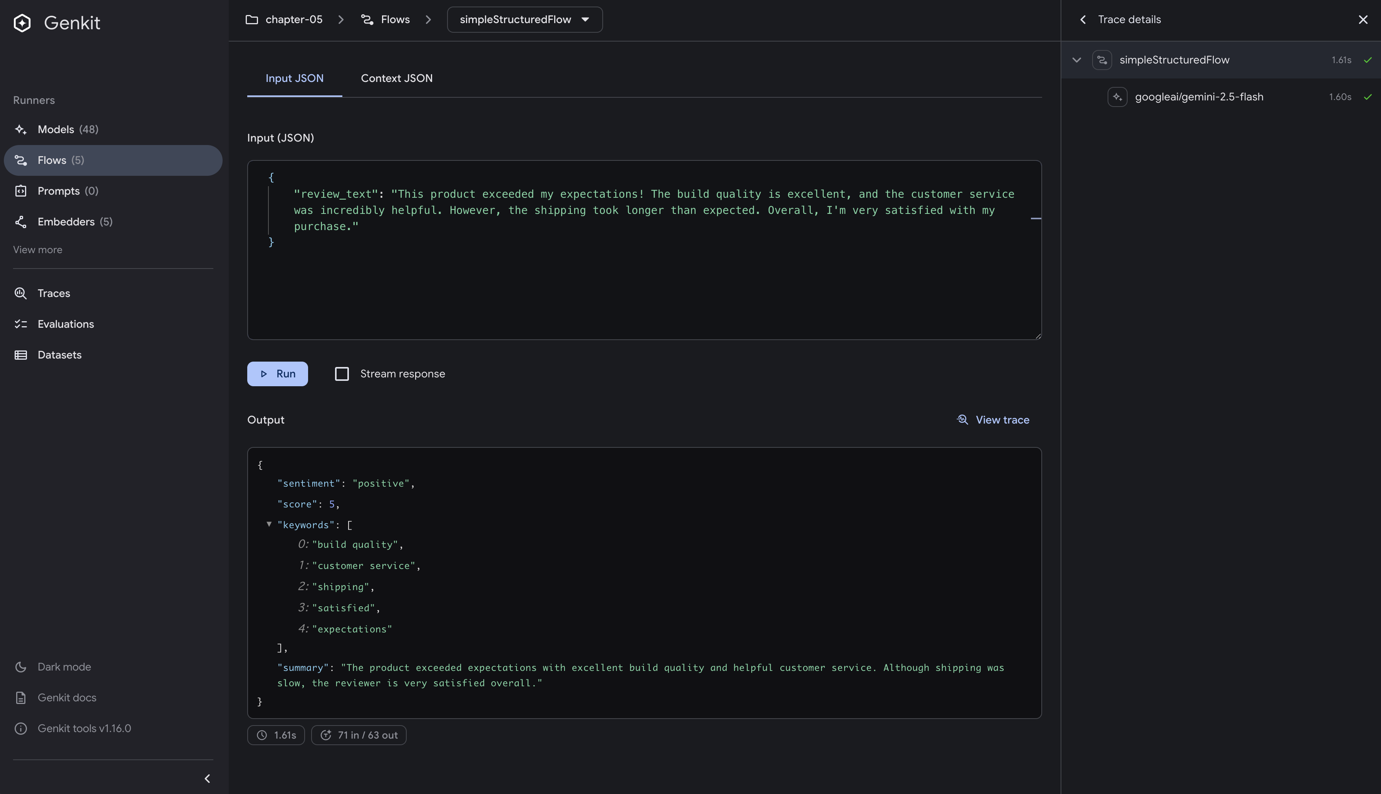Click the "sentiment" key in output
The width and height of the screenshot is (1381, 794).
(x=309, y=484)
